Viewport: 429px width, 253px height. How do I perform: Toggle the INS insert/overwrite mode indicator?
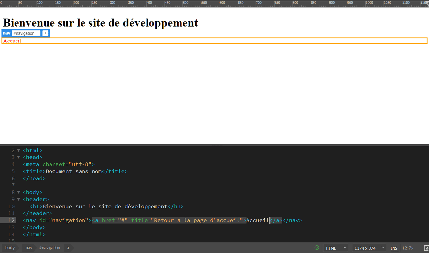[x=394, y=248]
